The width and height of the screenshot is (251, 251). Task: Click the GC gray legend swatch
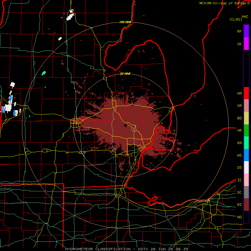click(x=246, y=192)
